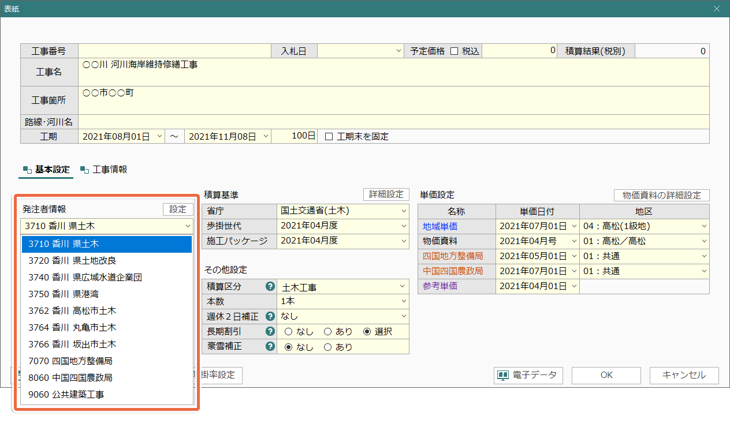
Task: Open 物価資料 date 2021年04月号 dropdown
Action: (x=573, y=241)
